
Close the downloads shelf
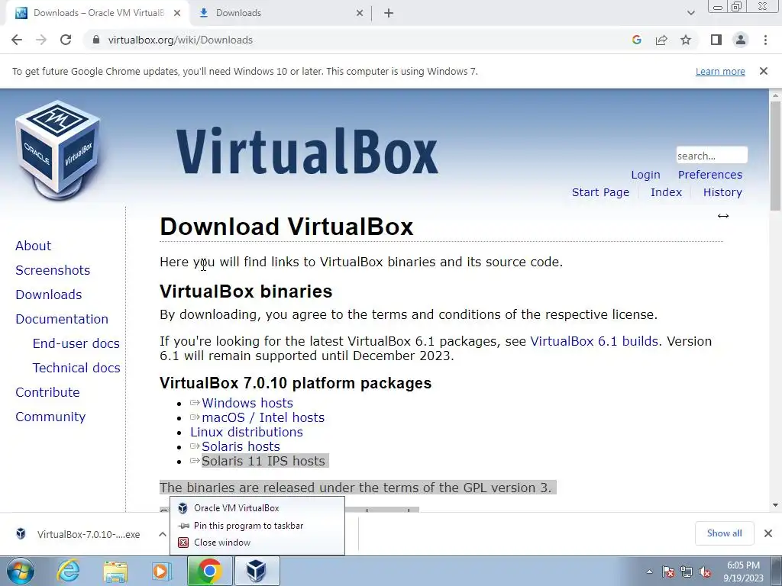click(x=768, y=533)
